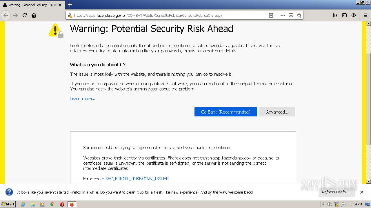
Task: Open a new tab
Action: click(70, 5)
